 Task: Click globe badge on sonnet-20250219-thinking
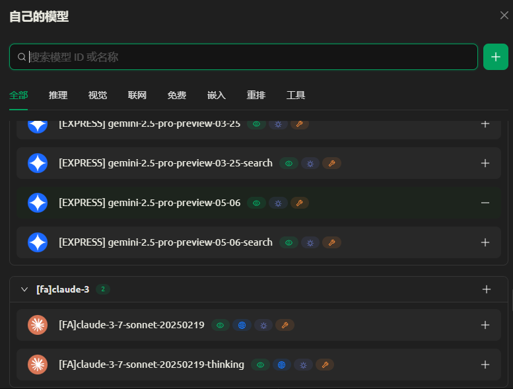click(x=282, y=365)
